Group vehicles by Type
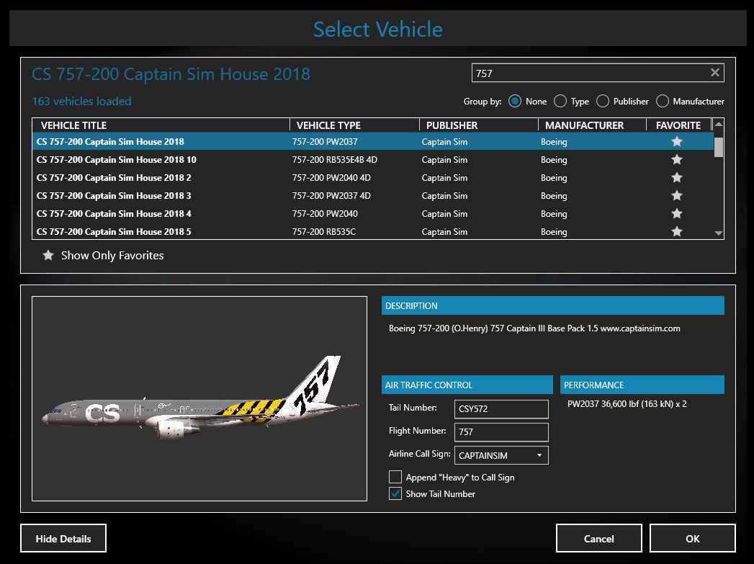754x564 pixels. pos(560,102)
